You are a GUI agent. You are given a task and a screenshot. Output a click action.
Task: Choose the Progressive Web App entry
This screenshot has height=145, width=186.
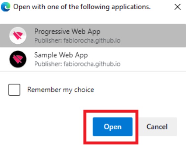[x=93, y=35]
